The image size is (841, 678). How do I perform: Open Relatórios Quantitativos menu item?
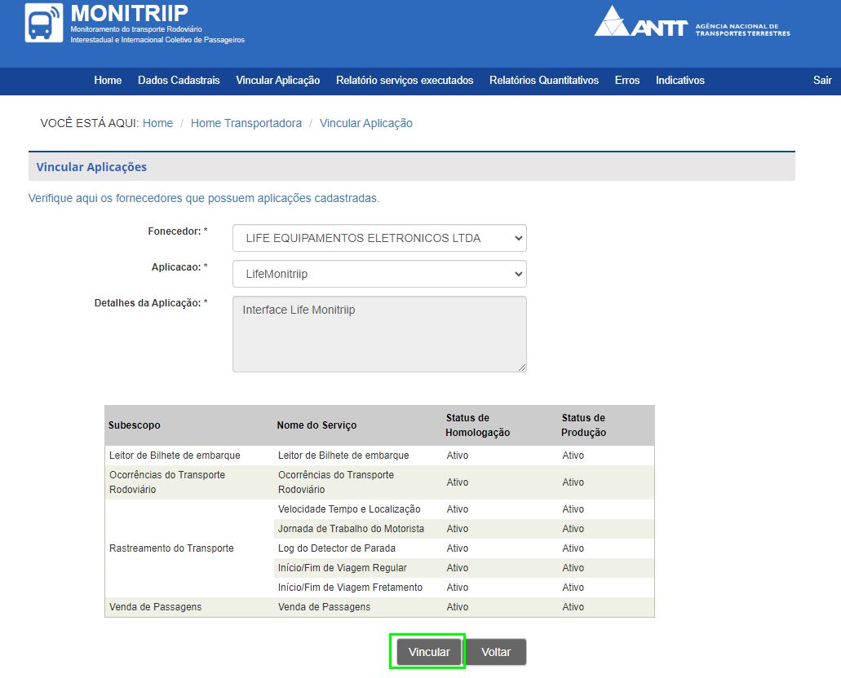543,81
